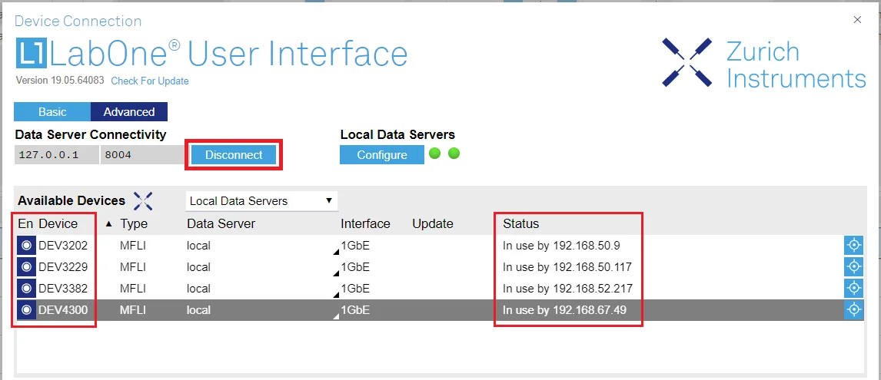Switch to the Basic tab

52,112
